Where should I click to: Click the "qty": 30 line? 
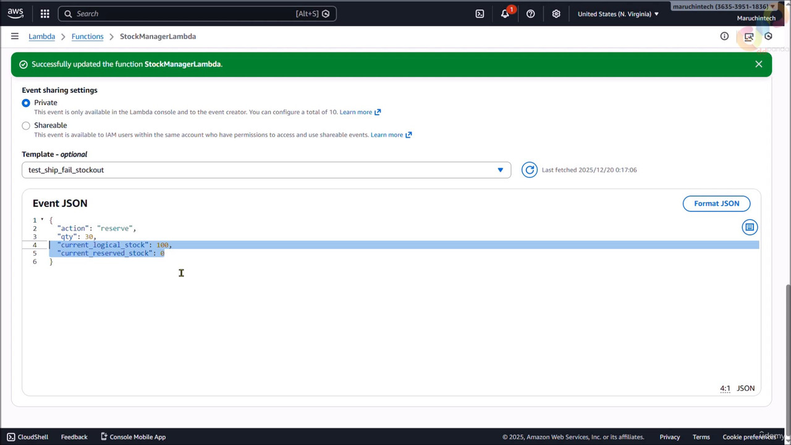77,237
